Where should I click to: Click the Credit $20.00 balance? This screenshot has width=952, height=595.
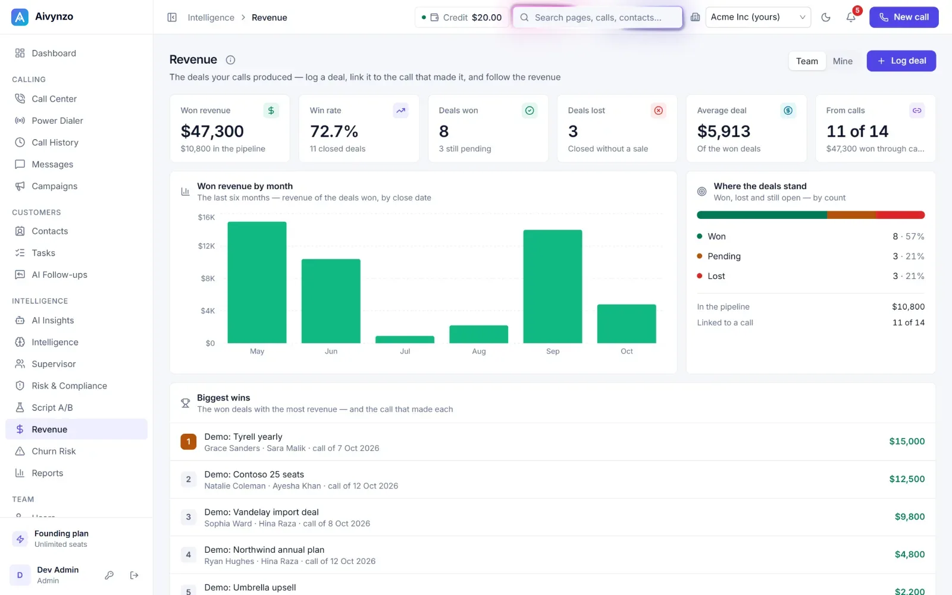[462, 17]
